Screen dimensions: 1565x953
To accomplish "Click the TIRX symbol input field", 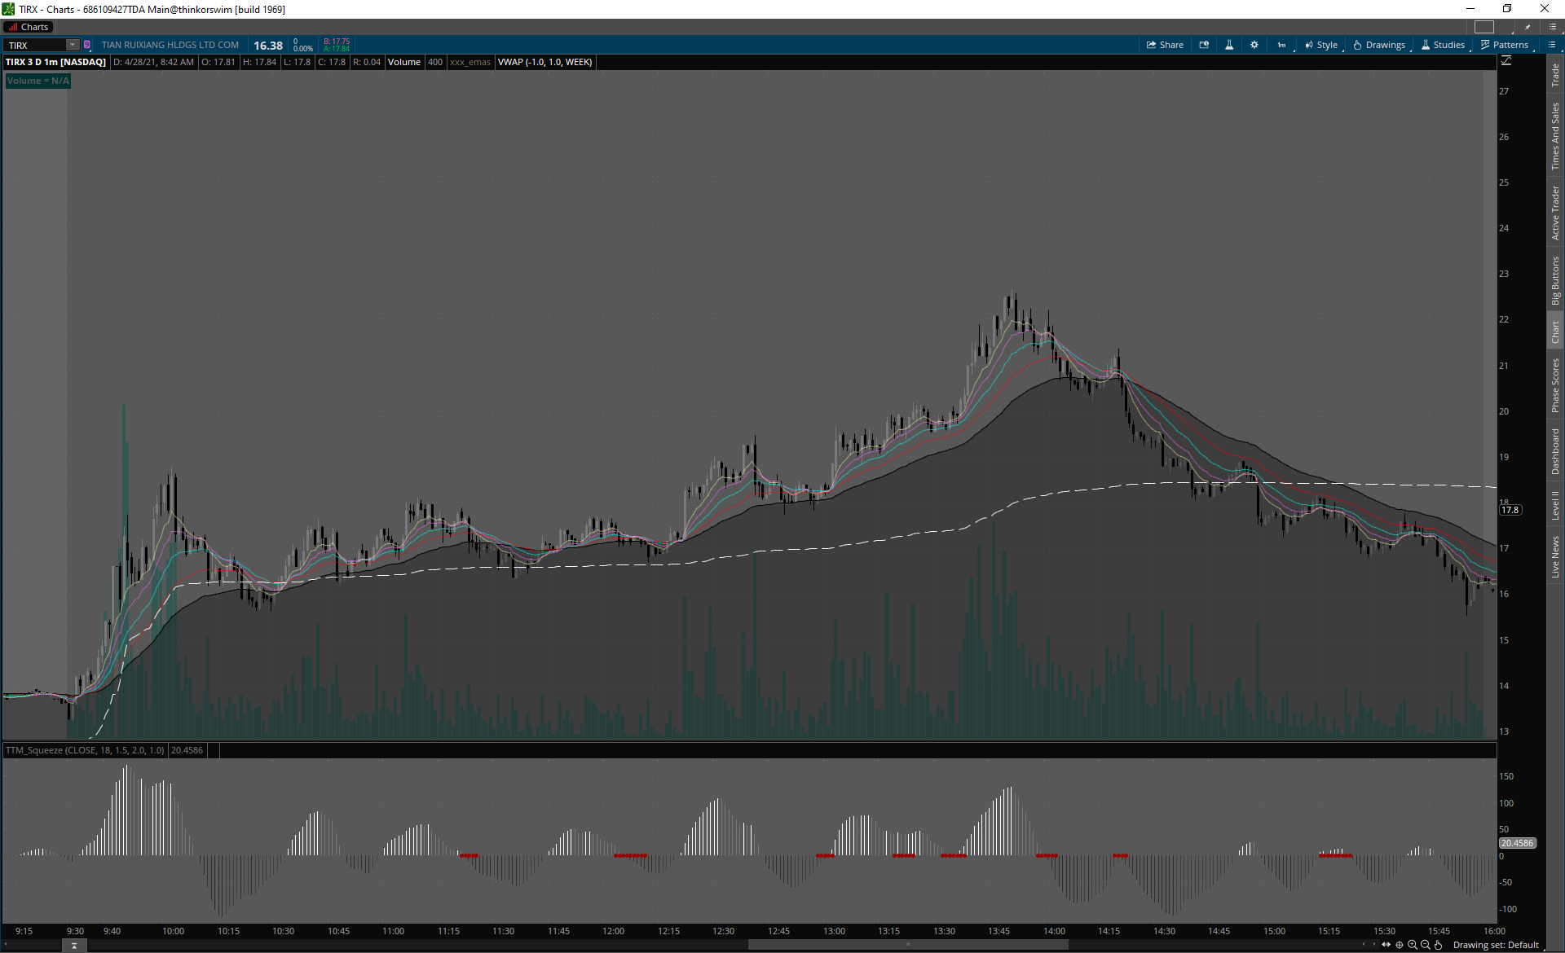I will coord(37,45).
